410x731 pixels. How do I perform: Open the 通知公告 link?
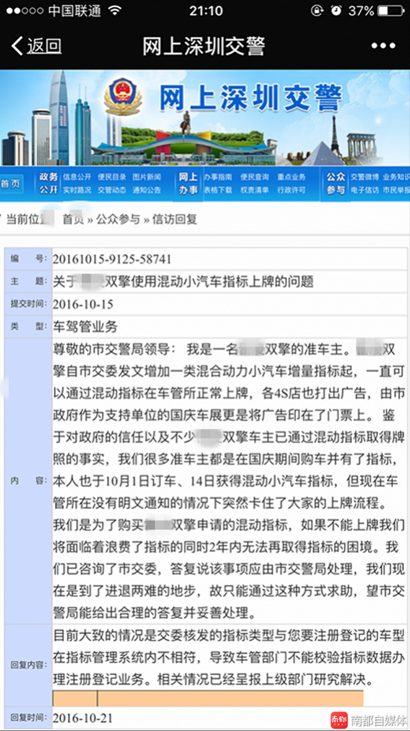coord(147,190)
